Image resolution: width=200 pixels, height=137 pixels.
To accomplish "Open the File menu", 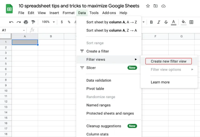I will pyautogui.click(x=21, y=13).
